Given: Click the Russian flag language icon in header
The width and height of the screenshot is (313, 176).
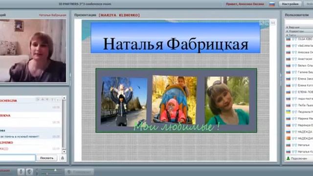Looking at the screenshot, I should (272, 4).
